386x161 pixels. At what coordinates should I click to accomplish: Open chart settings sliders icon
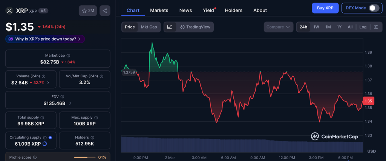point(375,27)
